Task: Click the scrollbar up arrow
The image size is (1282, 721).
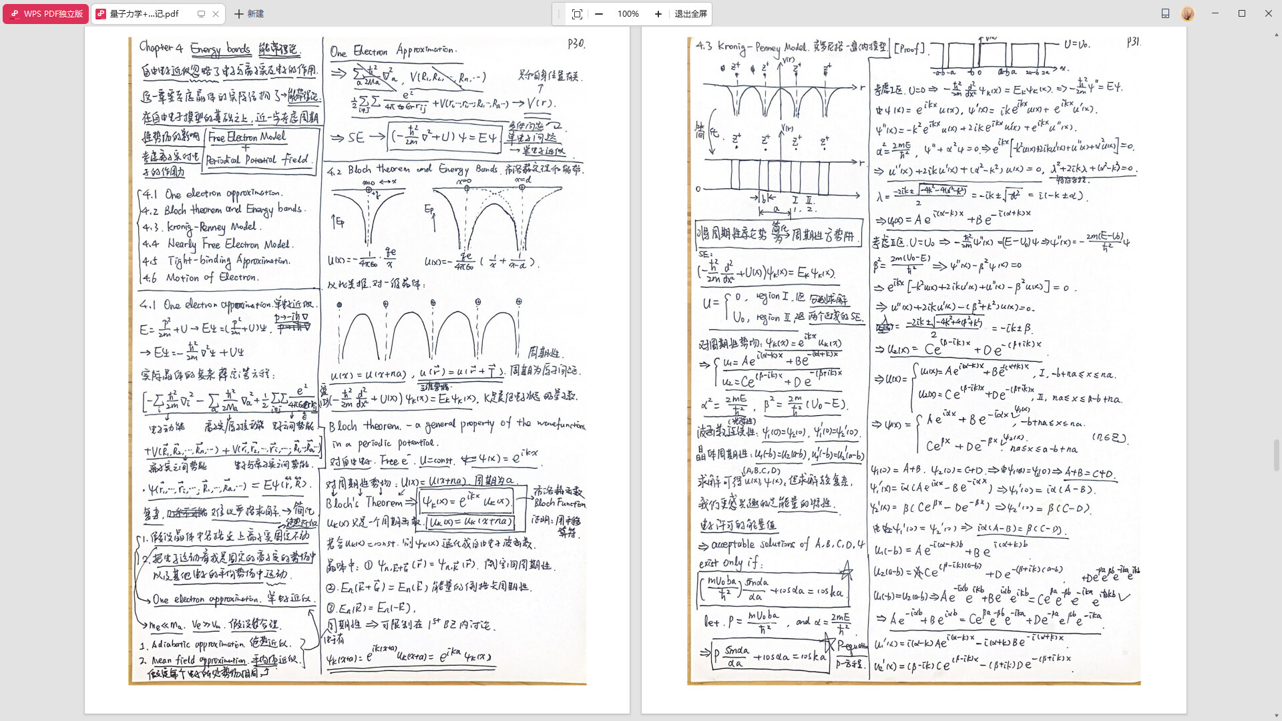Action: [x=1277, y=33]
